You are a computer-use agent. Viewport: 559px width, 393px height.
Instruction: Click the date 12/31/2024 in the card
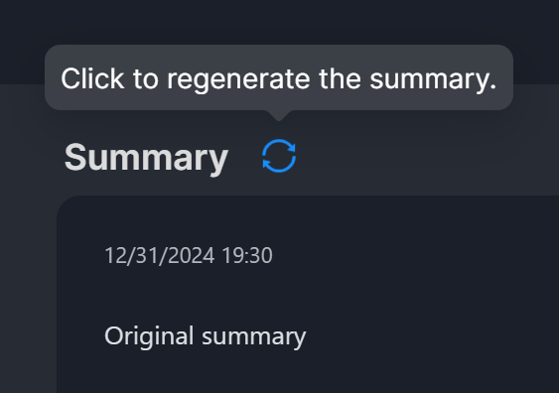point(159,255)
